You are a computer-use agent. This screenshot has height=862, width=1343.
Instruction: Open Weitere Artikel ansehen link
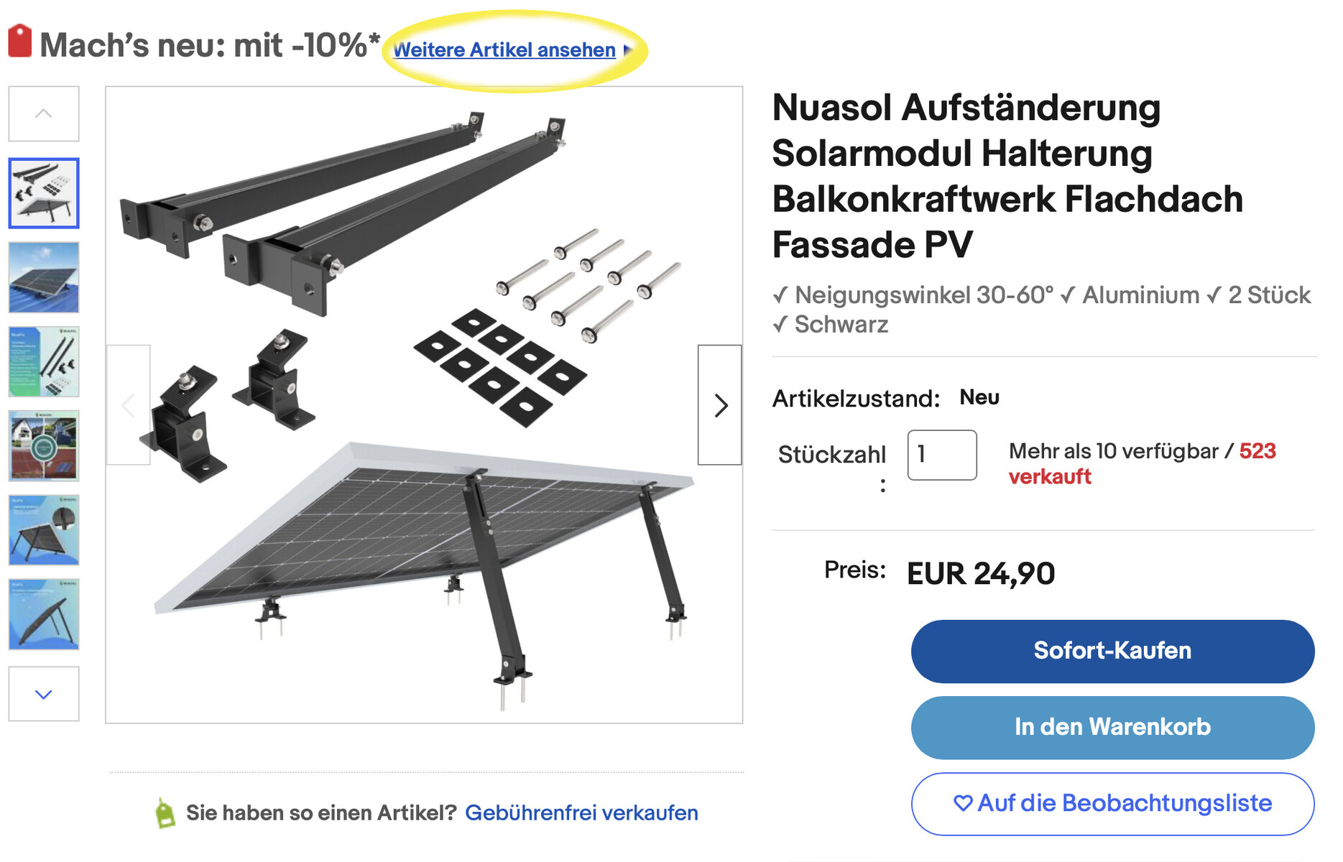(x=504, y=50)
